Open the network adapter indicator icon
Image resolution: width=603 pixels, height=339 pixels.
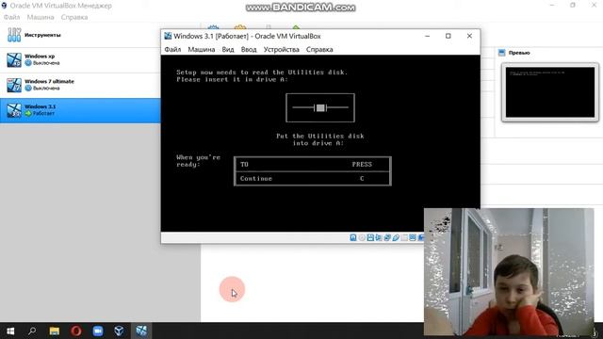click(387, 237)
